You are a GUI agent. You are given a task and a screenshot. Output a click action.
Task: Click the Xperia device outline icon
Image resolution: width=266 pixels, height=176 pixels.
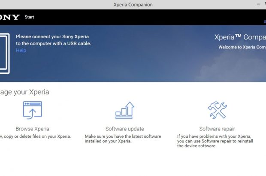[5, 54]
